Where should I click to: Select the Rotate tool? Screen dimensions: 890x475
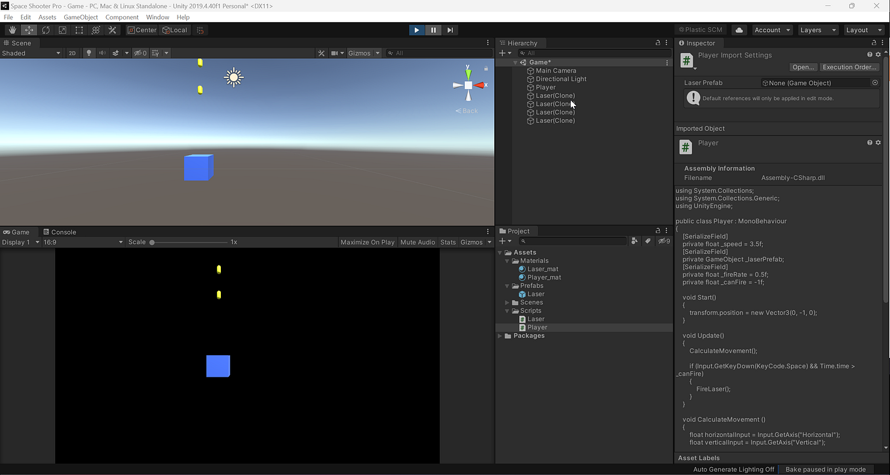(45, 29)
